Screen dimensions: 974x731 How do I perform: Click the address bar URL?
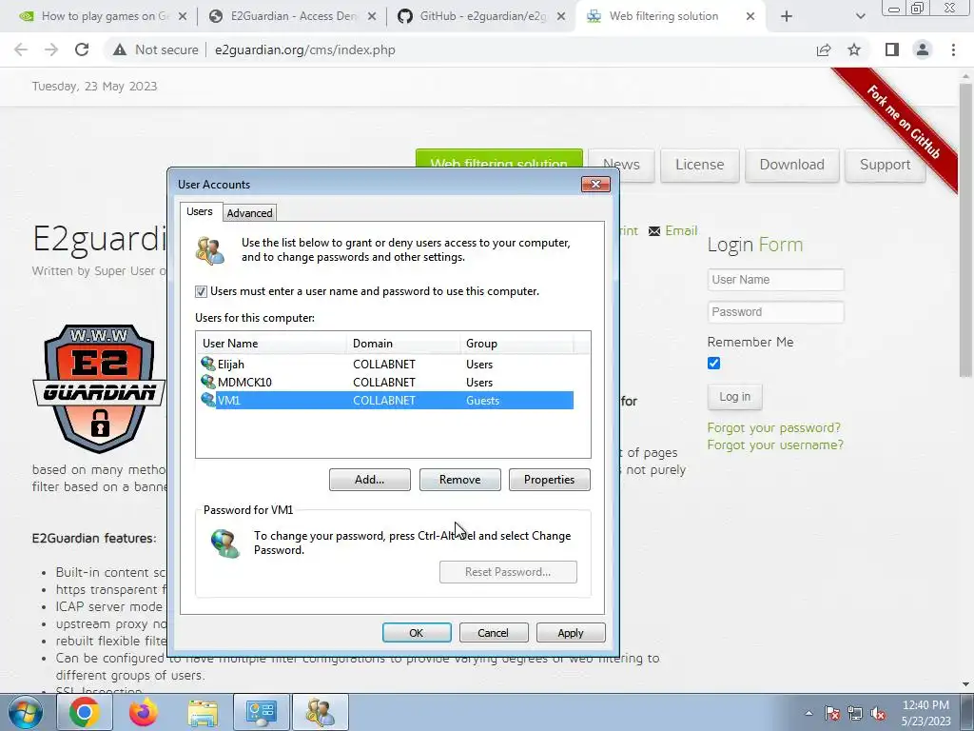pyautogui.click(x=305, y=49)
